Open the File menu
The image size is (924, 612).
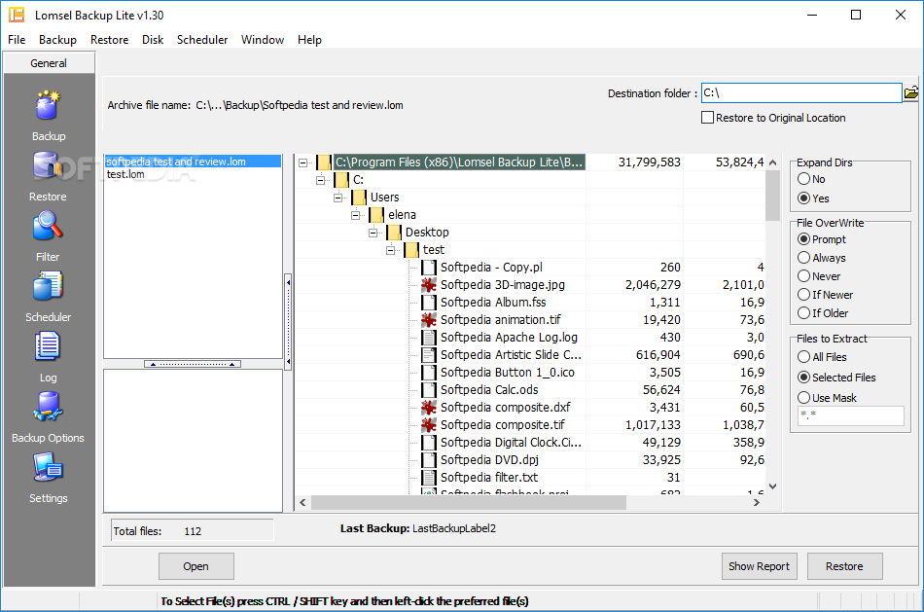point(17,40)
